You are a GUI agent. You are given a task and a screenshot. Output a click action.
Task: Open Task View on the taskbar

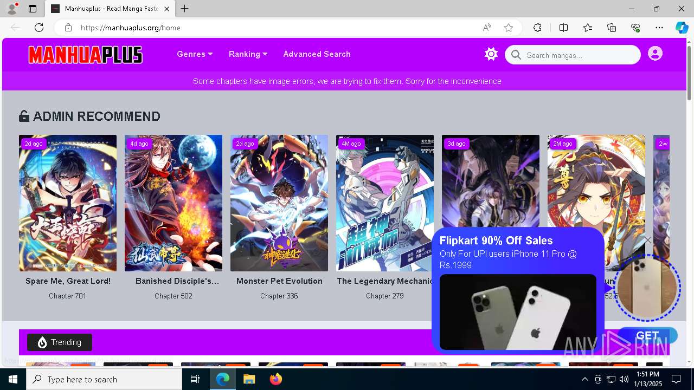pos(195,379)
